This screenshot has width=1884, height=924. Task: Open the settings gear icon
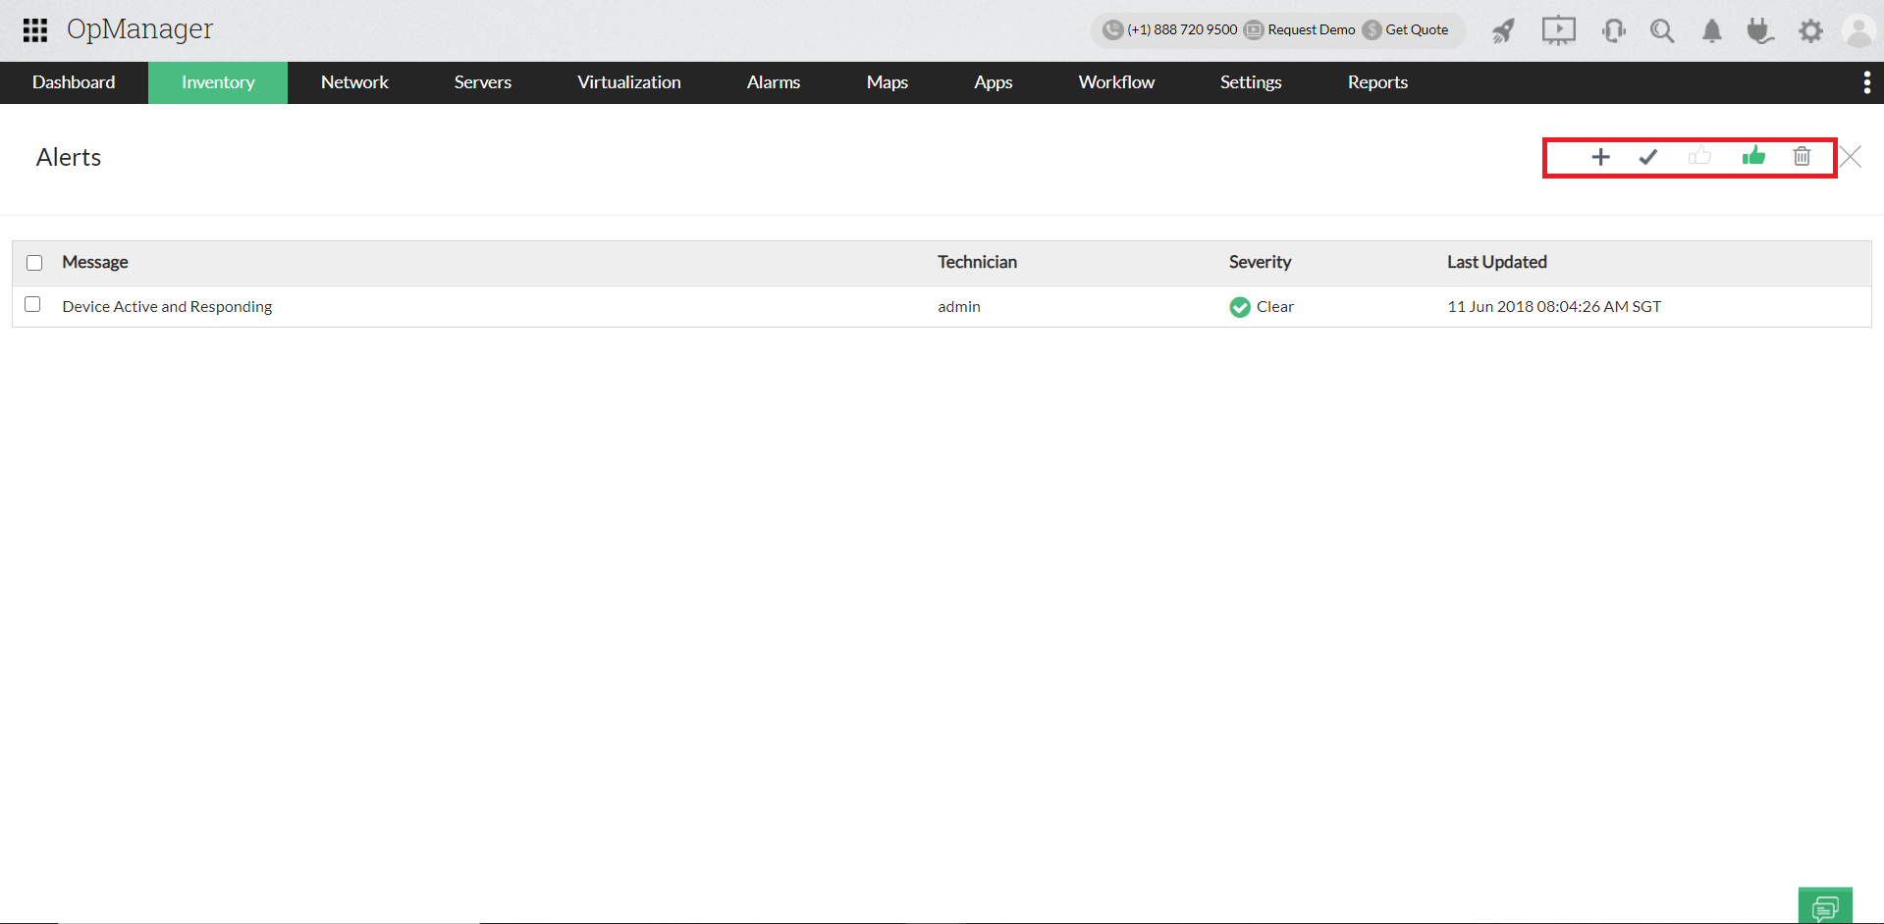[x=1810, y=31]
